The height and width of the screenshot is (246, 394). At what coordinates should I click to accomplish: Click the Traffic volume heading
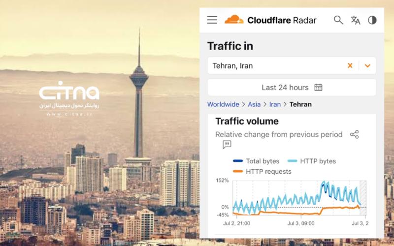click(247, 121)
